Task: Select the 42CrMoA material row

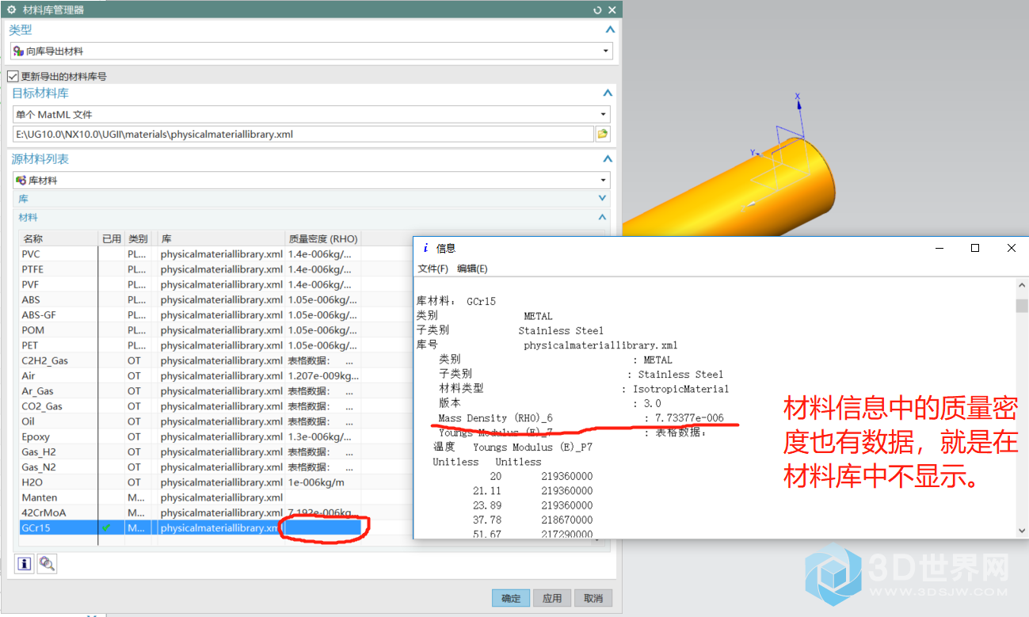Action: [190, 512]
